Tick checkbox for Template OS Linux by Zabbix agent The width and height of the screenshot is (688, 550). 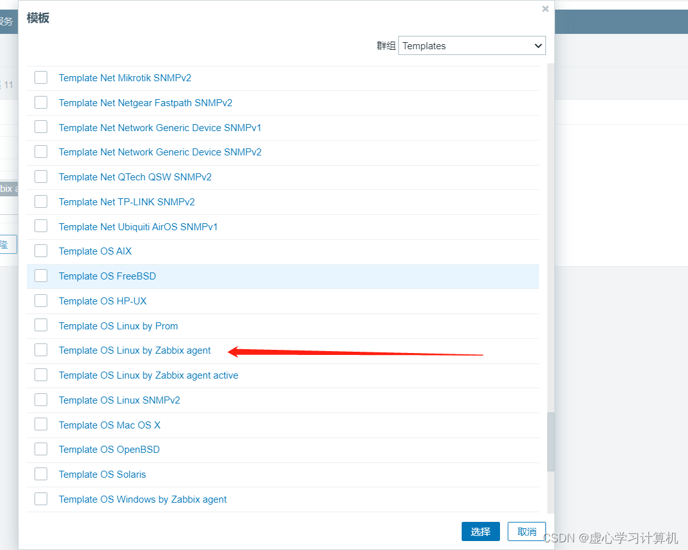41,350
